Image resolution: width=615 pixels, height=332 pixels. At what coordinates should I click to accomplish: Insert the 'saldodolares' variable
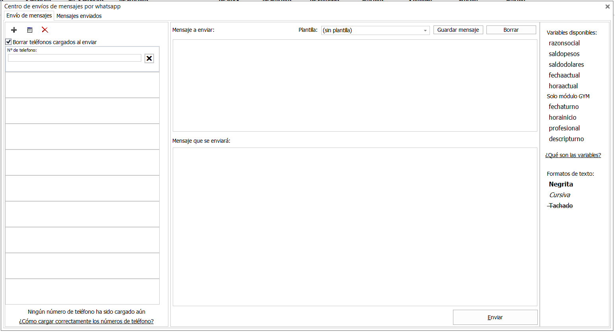pos(566,64)
